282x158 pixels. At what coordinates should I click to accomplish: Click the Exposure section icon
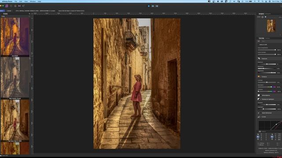coord(259,58)
